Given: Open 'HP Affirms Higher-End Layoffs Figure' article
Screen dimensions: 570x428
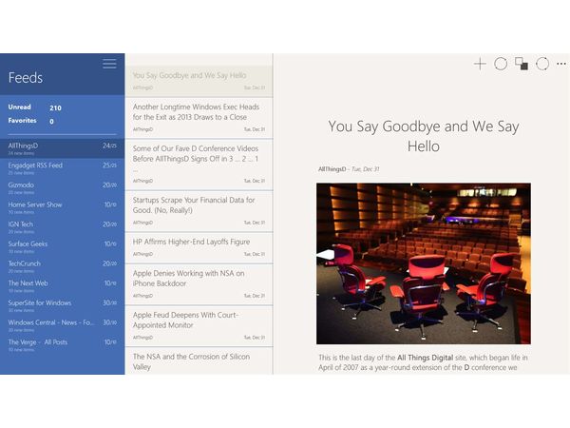Looking at the screenshot, I should pyautogui.click(x=199, y=248).
